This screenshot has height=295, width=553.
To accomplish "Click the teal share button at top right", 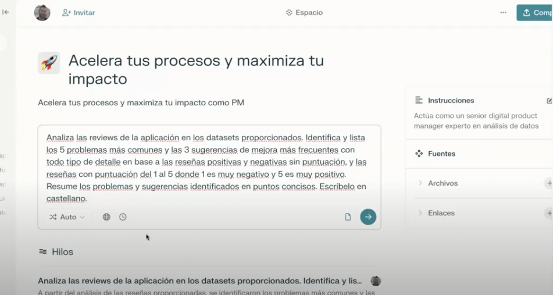I will tap(534, 13).
